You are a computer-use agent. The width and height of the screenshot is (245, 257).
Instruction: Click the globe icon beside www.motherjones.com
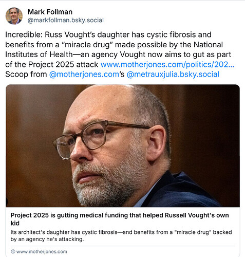point(13,251)
